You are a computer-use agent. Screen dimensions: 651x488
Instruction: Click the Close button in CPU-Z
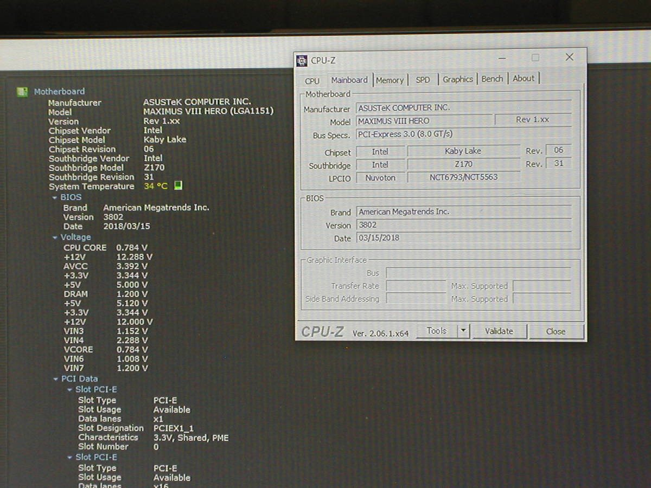click(x=556, y=331)
